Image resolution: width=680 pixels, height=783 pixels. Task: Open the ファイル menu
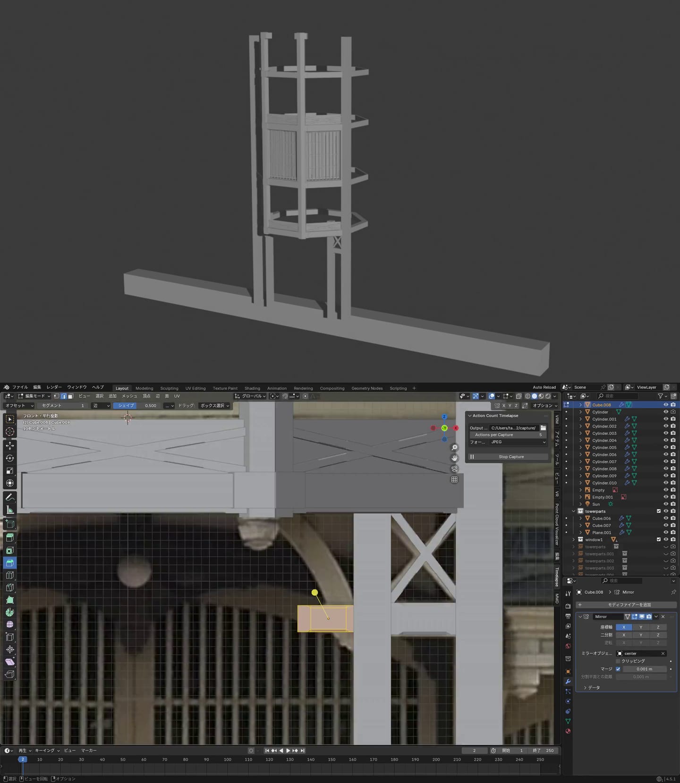click(20, 387)
